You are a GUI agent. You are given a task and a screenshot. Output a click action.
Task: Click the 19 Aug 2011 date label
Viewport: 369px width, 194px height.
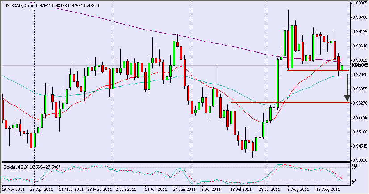[x=328, y=189]
